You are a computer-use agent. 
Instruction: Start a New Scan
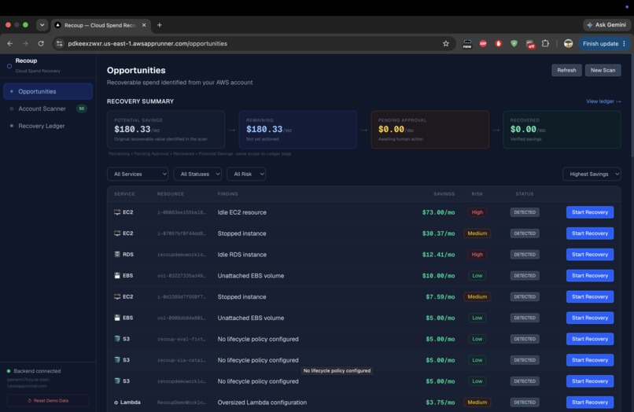603,70
